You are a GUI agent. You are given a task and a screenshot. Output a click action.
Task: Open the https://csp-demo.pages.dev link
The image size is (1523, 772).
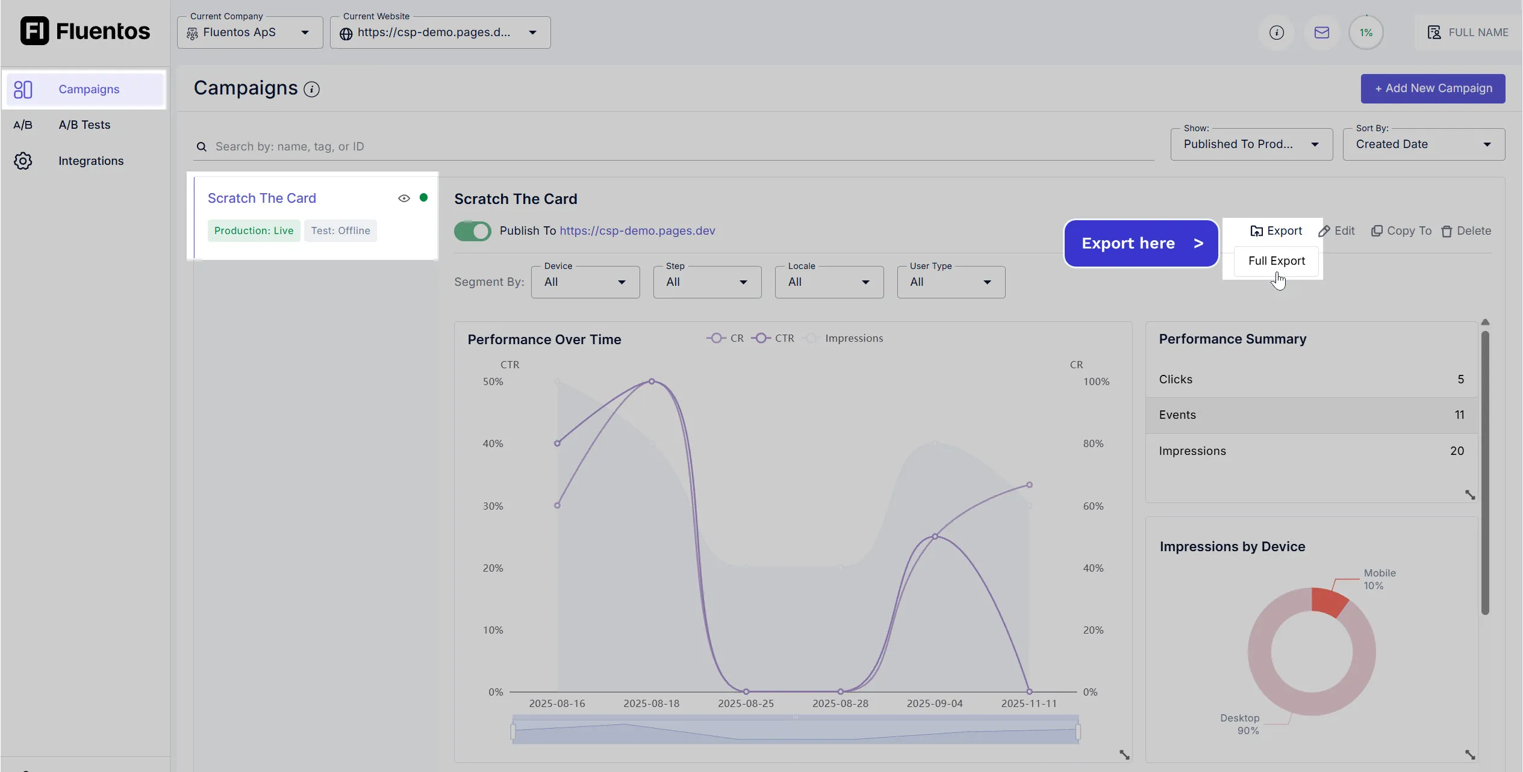point(637,230)
